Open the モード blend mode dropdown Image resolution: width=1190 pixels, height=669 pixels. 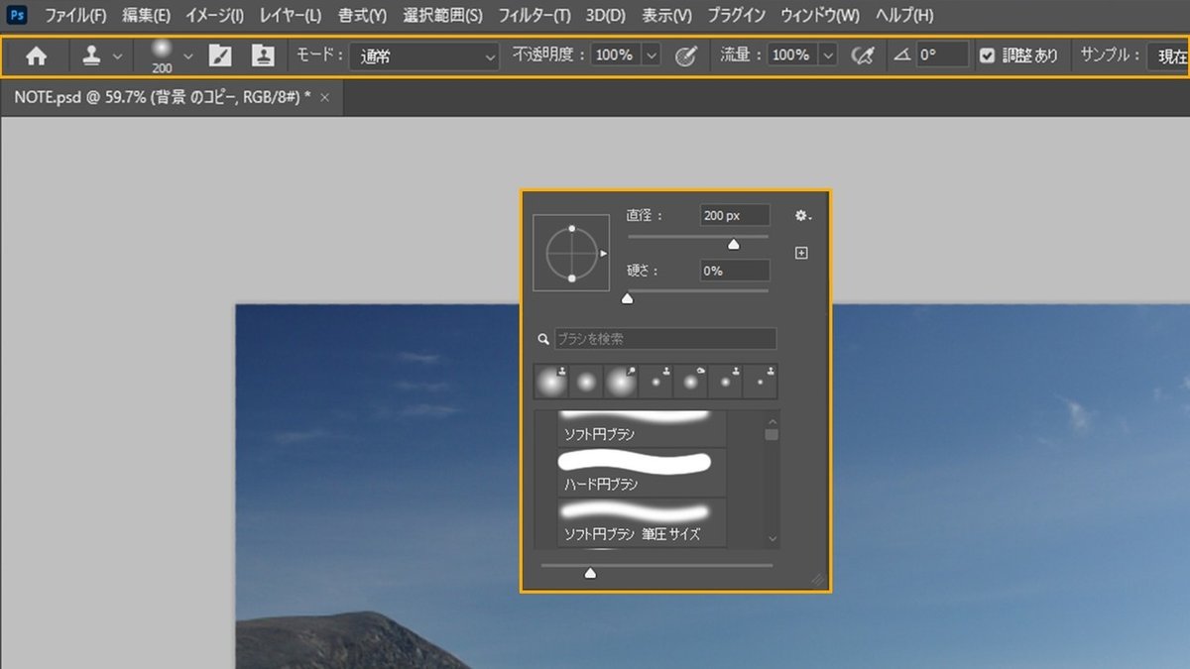[x=424, y=56]
